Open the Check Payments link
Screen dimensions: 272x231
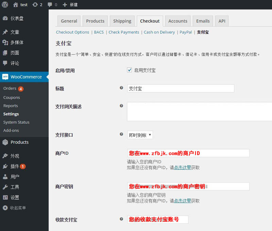pyautogui.click(x=124, y=32)
